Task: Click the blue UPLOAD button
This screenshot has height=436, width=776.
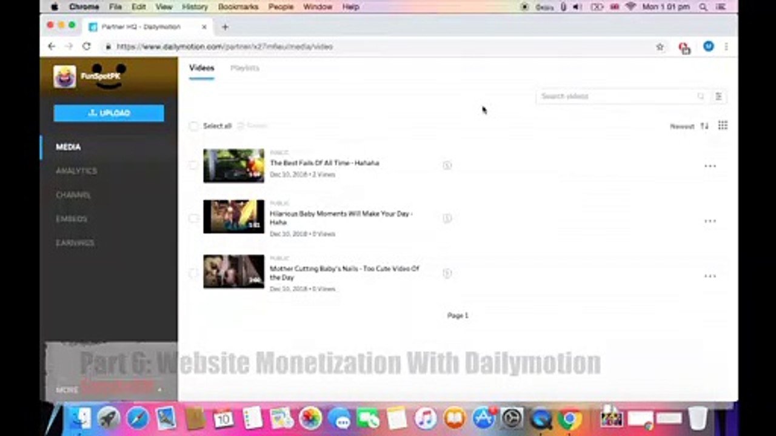Action: click(109, 113)
